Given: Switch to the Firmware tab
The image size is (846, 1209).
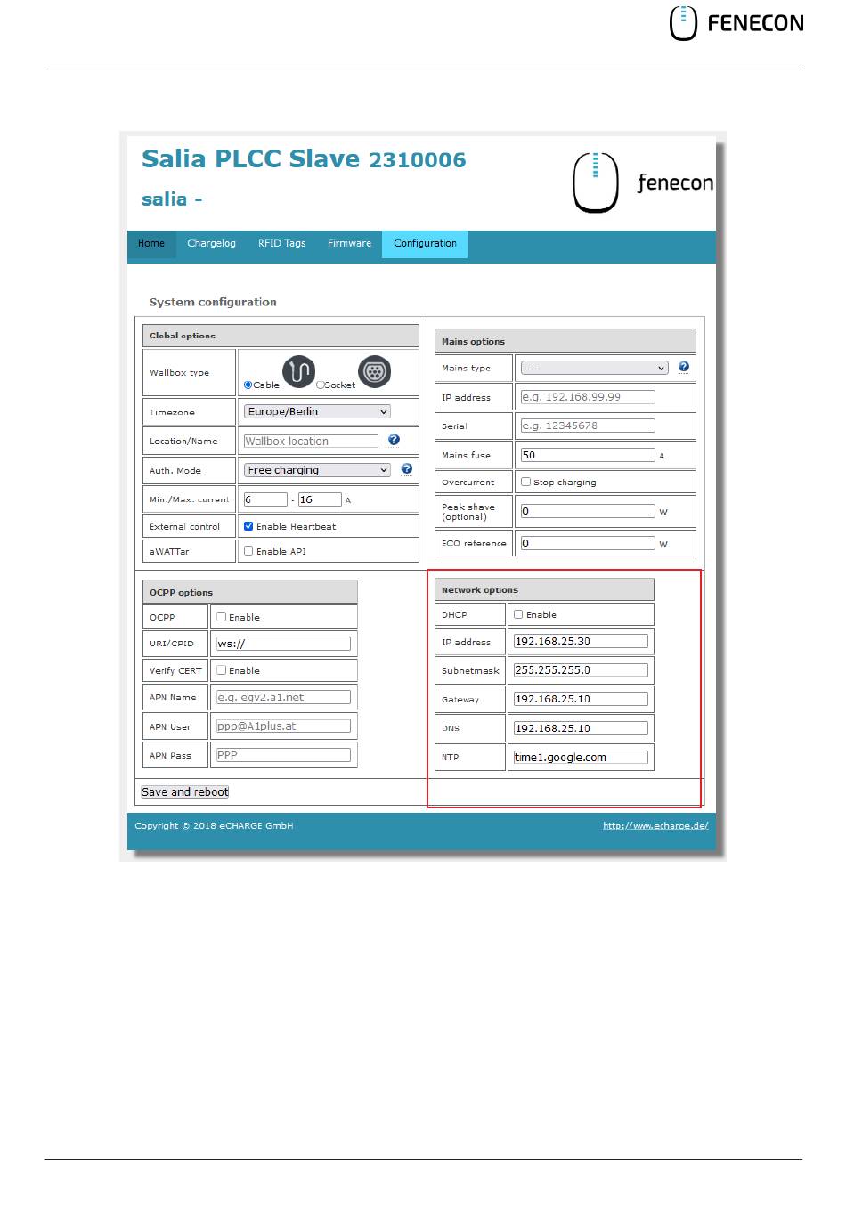Looking at the screenshot, I should [x=349, y=244].
